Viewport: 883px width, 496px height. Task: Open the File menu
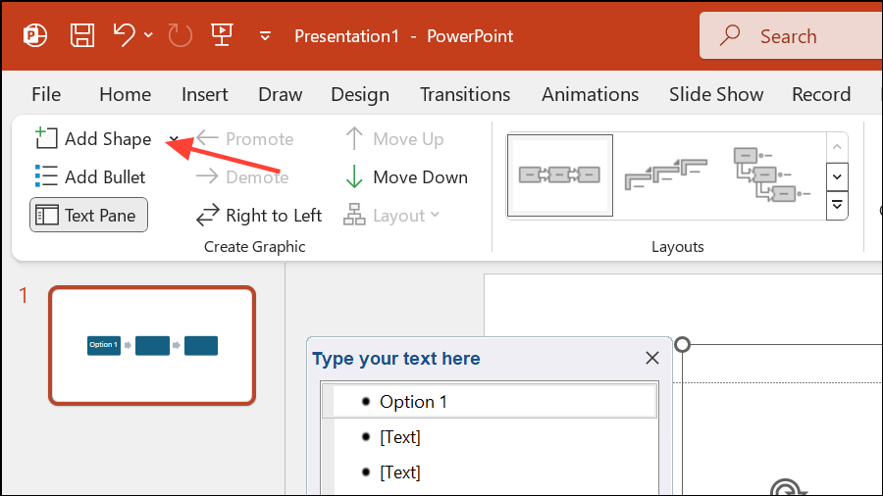coord(46,95)
